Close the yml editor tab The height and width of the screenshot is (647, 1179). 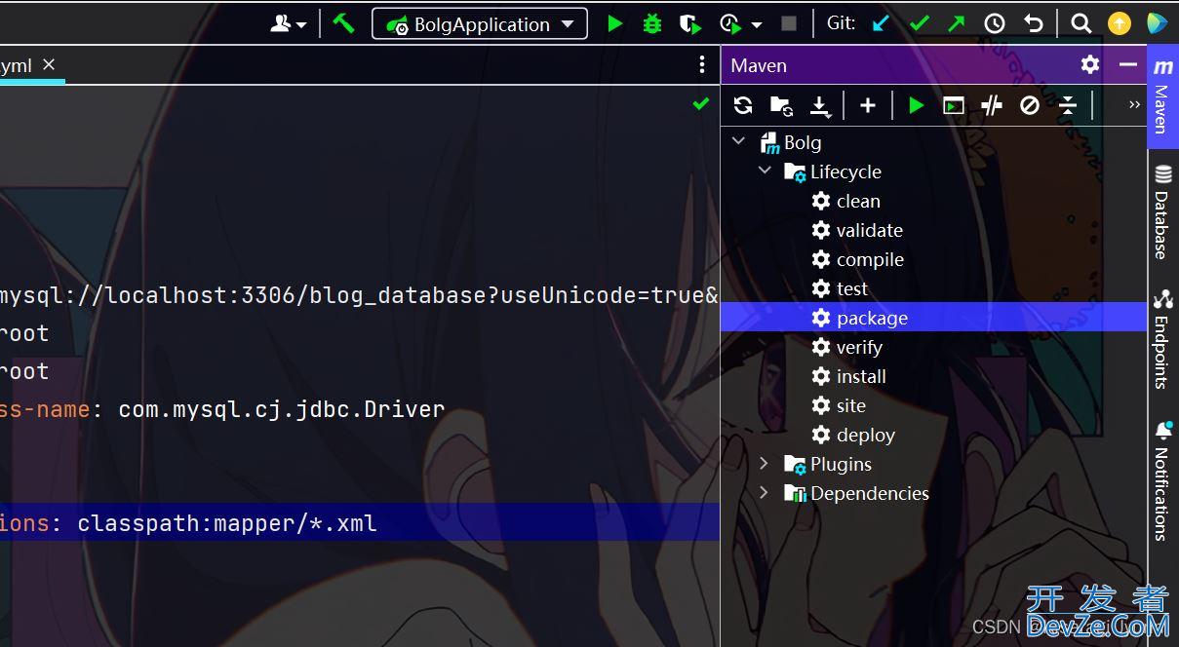49,64
